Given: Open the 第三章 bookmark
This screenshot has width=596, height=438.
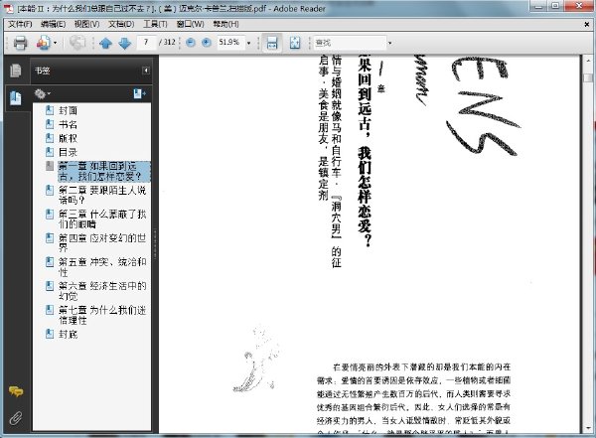Looking at the screenshot, I should 102,219.
